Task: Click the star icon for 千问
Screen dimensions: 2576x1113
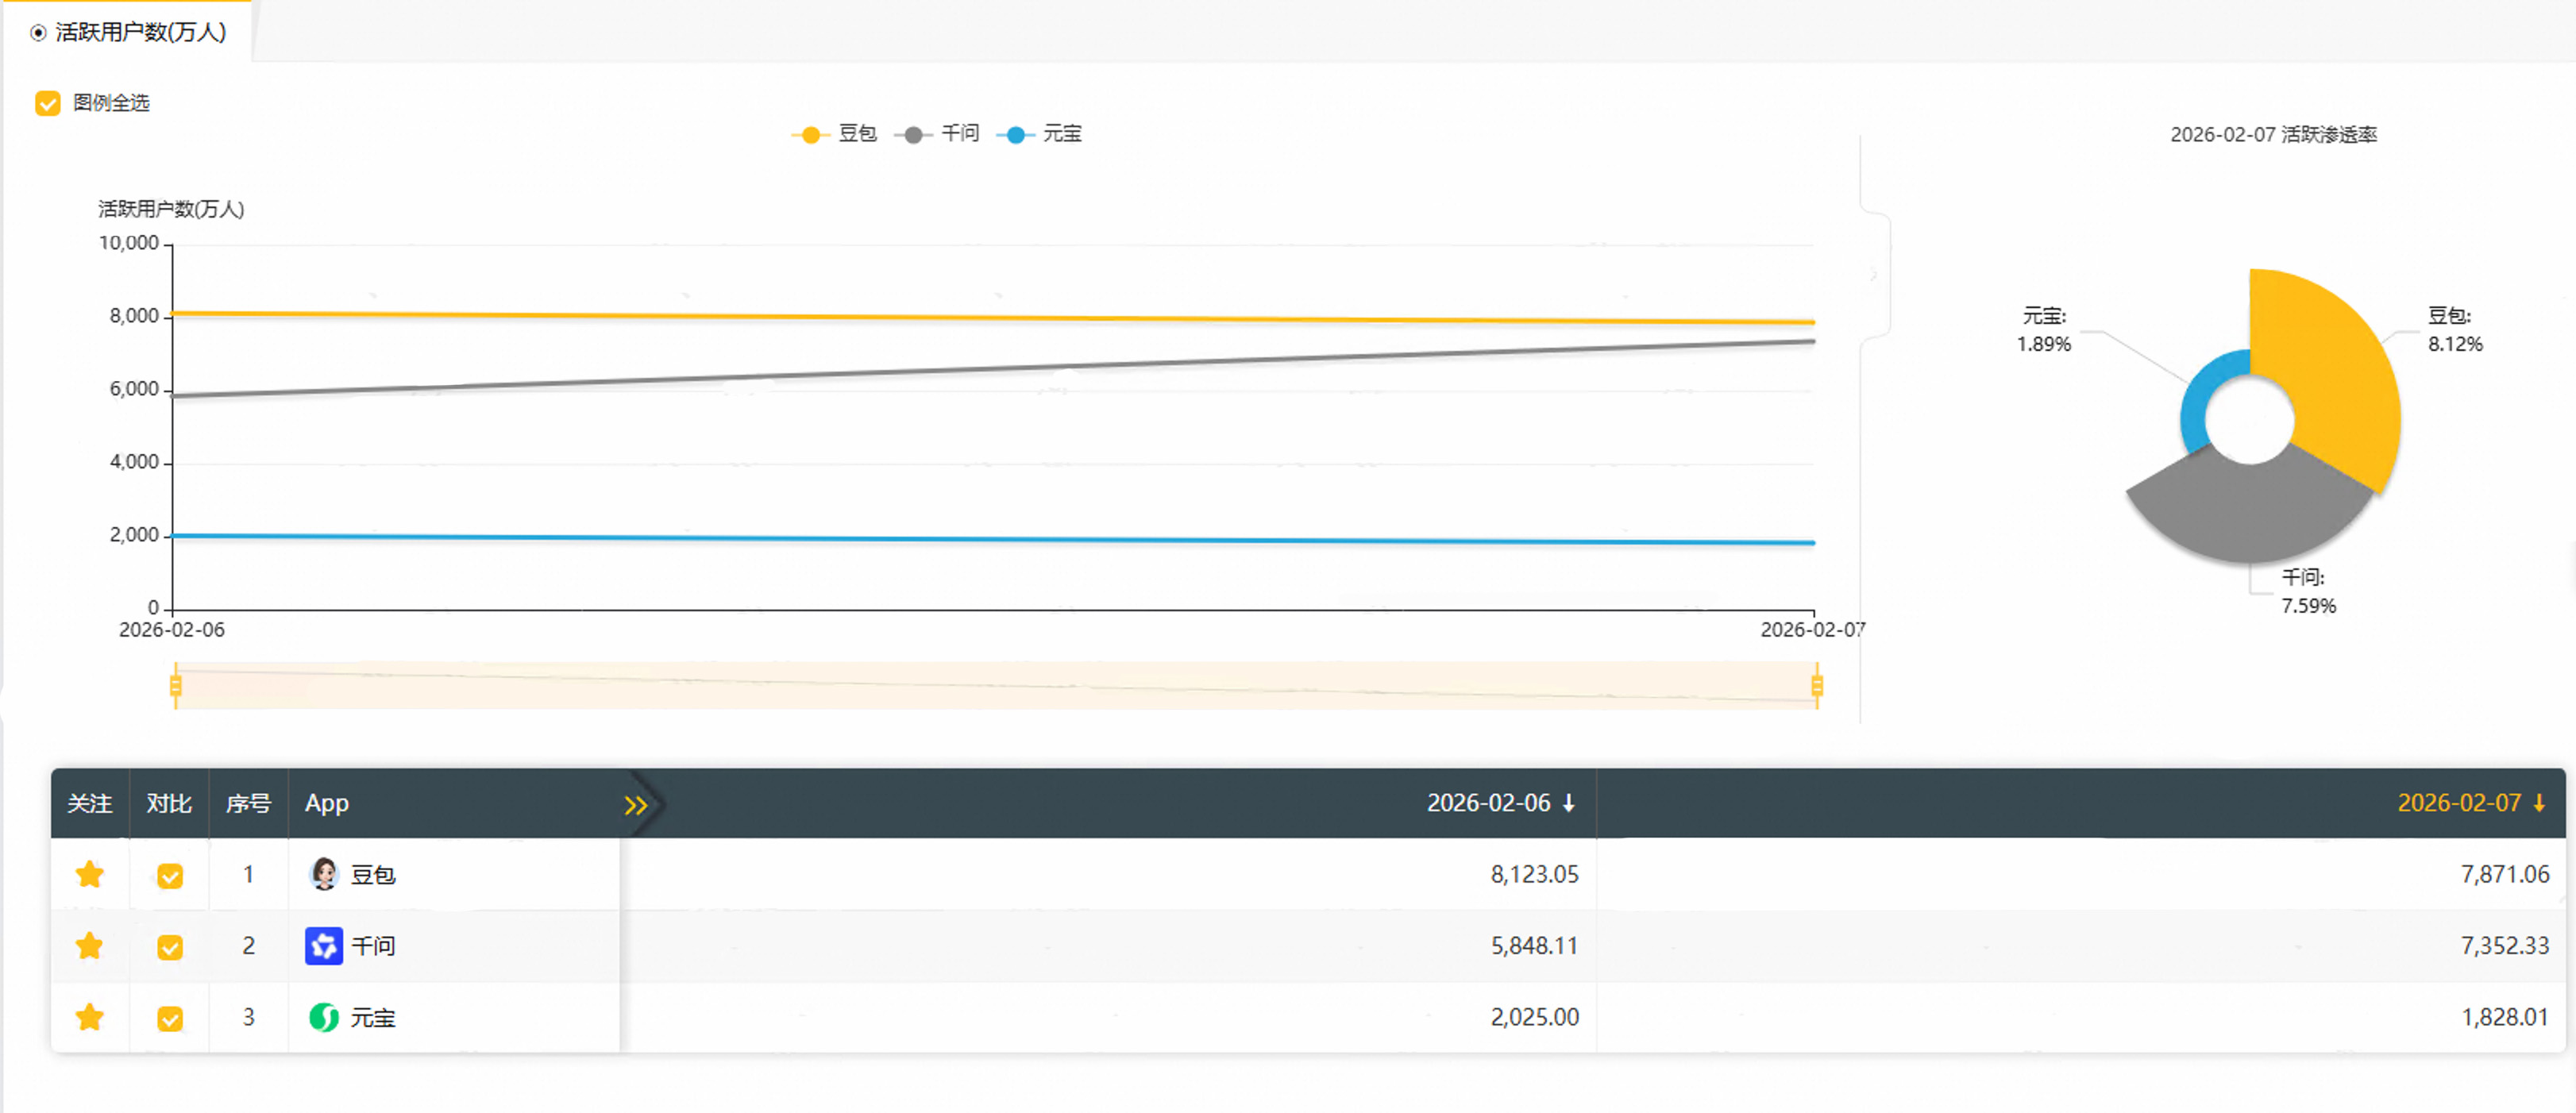Action: 90,945
